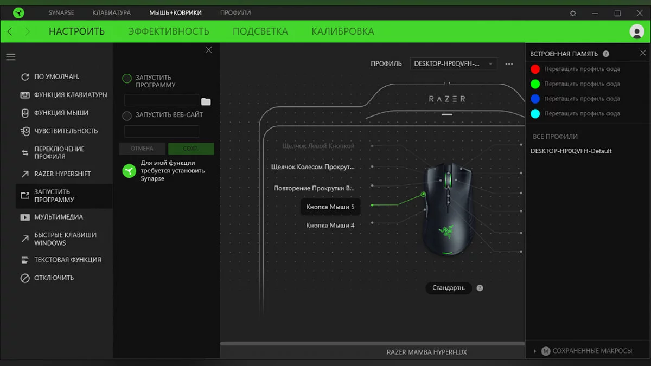Click the website URL input field
Screen dimensions: 651x366
[x=162, y=131]
